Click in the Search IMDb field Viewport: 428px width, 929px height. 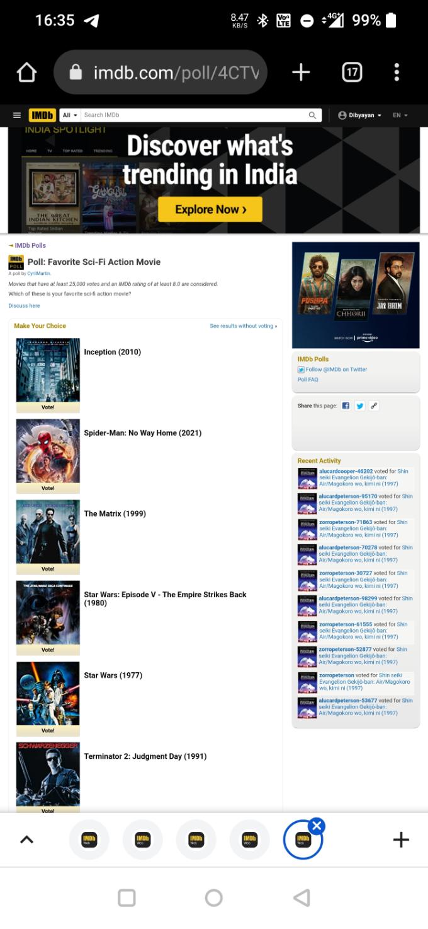[x=195, y=115]
